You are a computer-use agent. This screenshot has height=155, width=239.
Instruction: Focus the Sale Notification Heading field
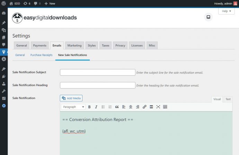coord(98,85)
